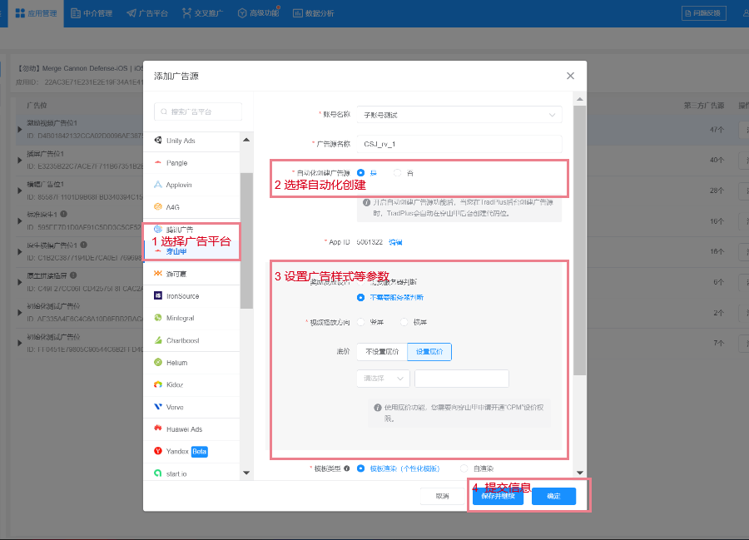Select '否' for auto-create ad source

pos(398,172)
